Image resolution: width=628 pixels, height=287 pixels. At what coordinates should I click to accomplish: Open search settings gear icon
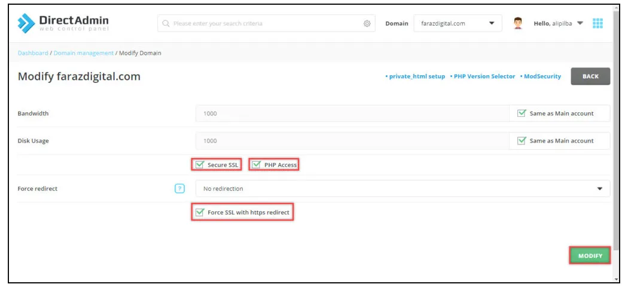(x=367, y=24)
